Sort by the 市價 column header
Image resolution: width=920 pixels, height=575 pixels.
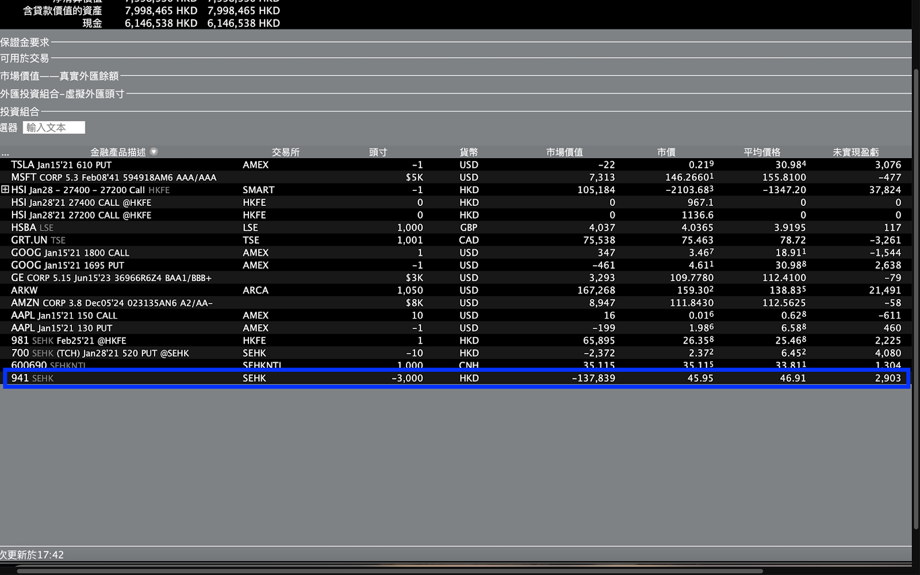666,152
